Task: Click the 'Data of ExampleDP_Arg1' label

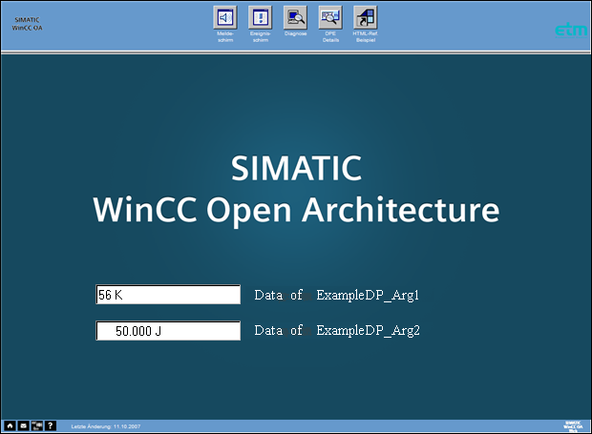Action: pos(337,295)
